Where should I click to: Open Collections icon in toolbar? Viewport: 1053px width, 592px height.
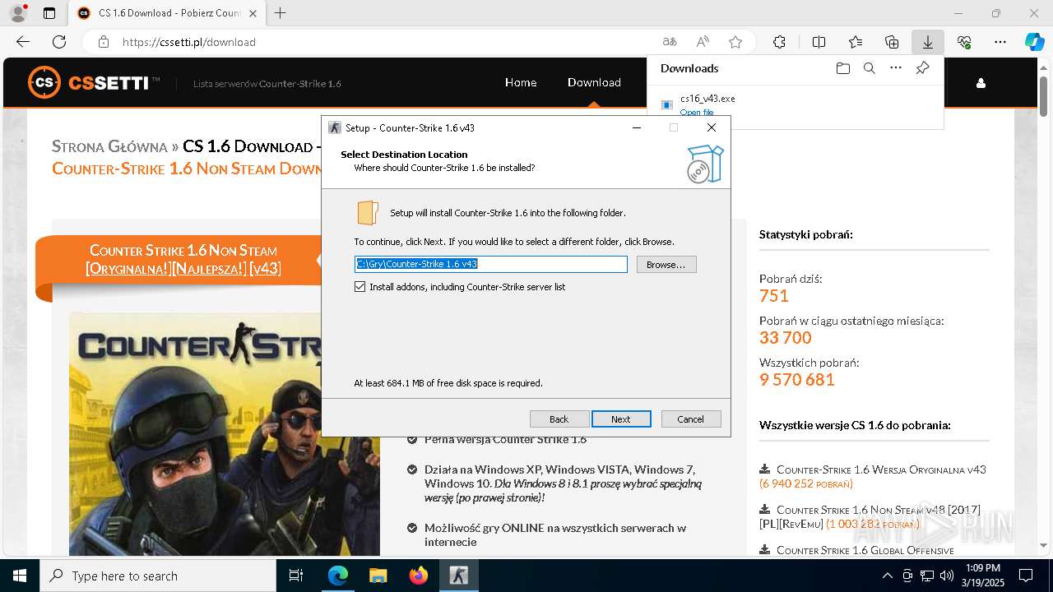892,42
